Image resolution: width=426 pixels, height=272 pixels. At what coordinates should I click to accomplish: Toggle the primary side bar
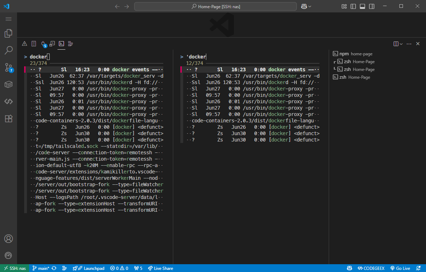[x=353, y=6]
